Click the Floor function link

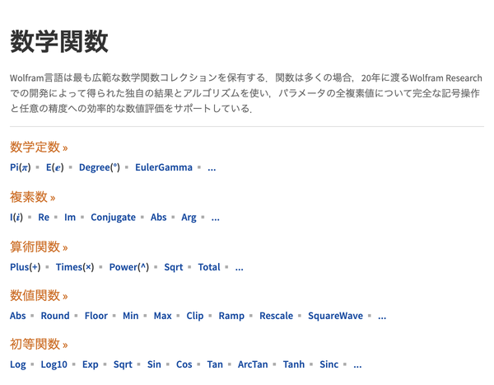pos(96,316)
